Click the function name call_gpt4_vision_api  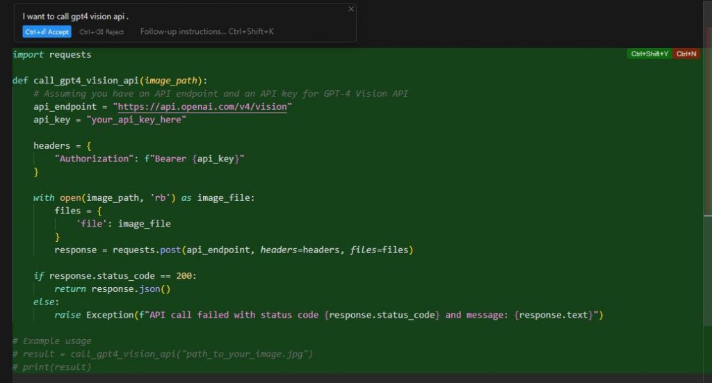click(86, 81)
